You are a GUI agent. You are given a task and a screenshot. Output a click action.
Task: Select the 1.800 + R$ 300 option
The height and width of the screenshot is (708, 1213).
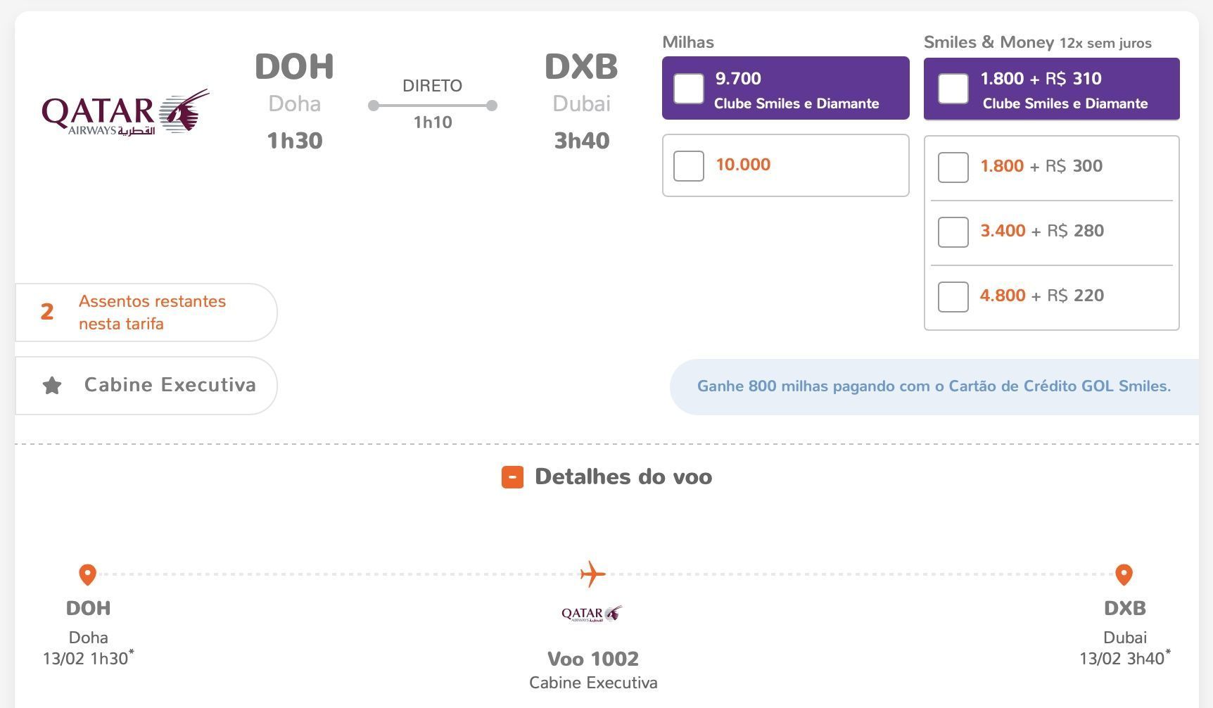click(x=953, y=167)
